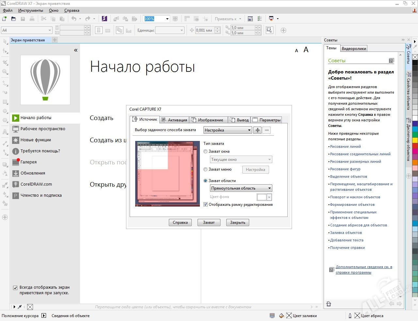Pick the yellow swatch in color palette
The image size is (418, 321).
click(415, 140)
